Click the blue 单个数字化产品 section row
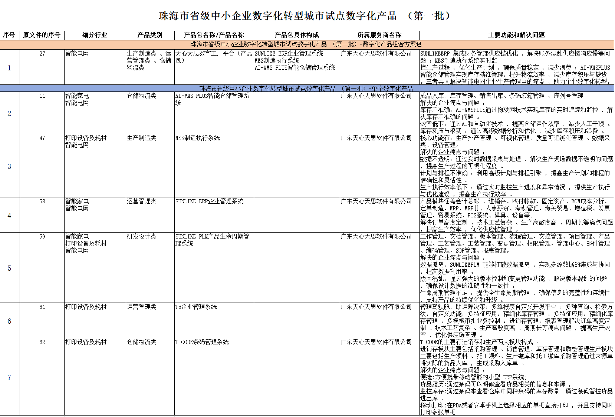 (x=307, y=89)
